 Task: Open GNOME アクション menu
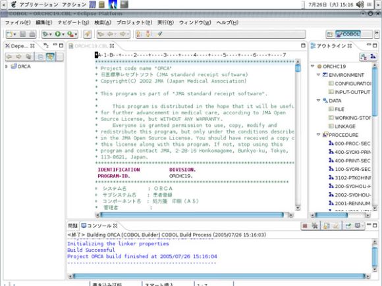(74, 5)
